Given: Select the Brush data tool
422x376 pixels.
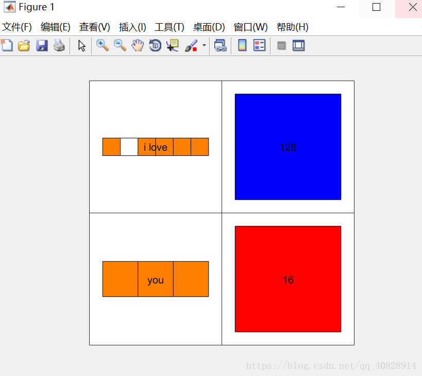Looking at the screenshot, I should (x=191, y=45).
